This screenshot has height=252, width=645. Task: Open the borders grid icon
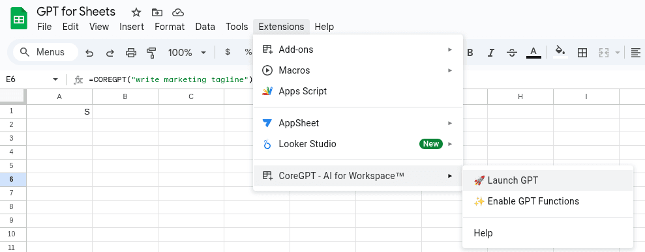pos(582,53)
